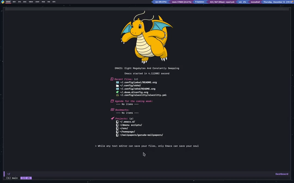
Task: Switch to the MUS workspace
Action: pyautogui.click(x=43, y=2)
